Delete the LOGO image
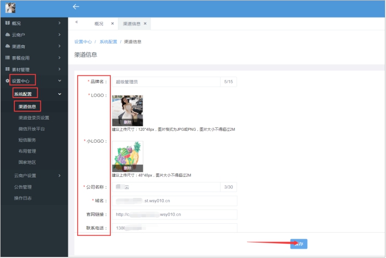Viewport: 386px width, 258px height. [x=127, y=122]
